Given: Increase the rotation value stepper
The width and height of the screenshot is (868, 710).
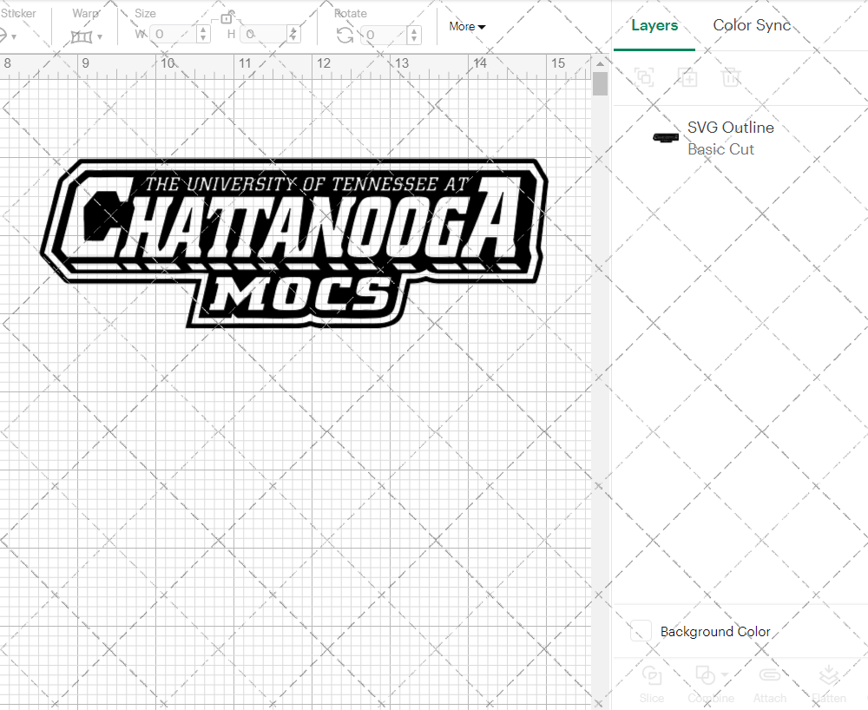Looking at the screenshot, I should pyautogui.click(x=414, y=31).
